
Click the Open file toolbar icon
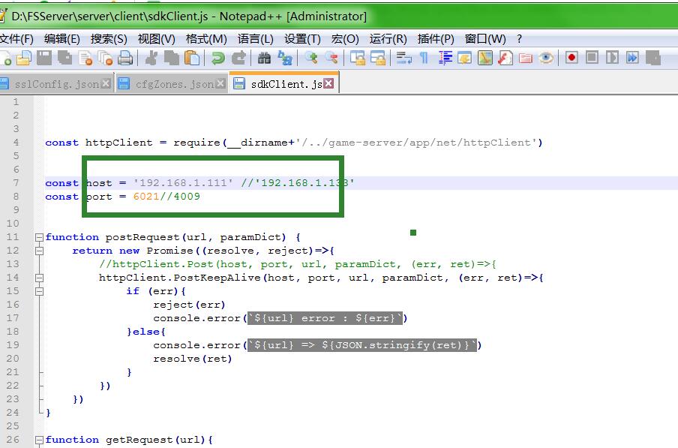(x=24, y=58)
